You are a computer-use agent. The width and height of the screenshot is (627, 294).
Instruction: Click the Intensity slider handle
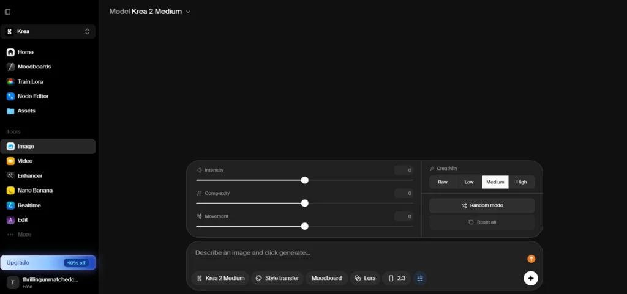tap(305, 180)
